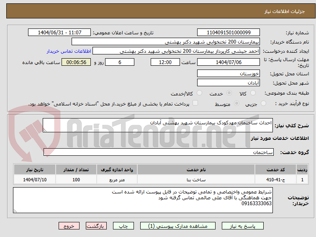Select the کالا radio button
This screenshot has height=237, width=316.
[253, 93]
